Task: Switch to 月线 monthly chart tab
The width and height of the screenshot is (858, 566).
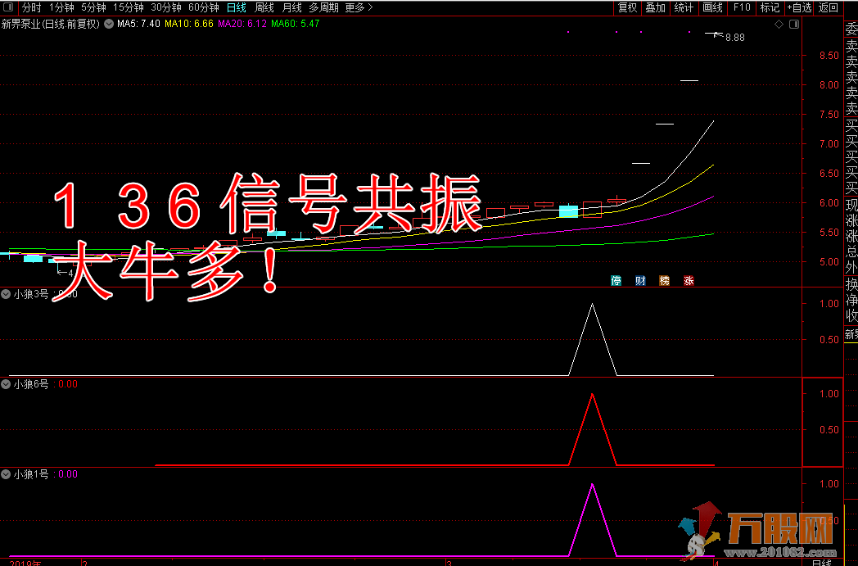Action: pos(291,7)
